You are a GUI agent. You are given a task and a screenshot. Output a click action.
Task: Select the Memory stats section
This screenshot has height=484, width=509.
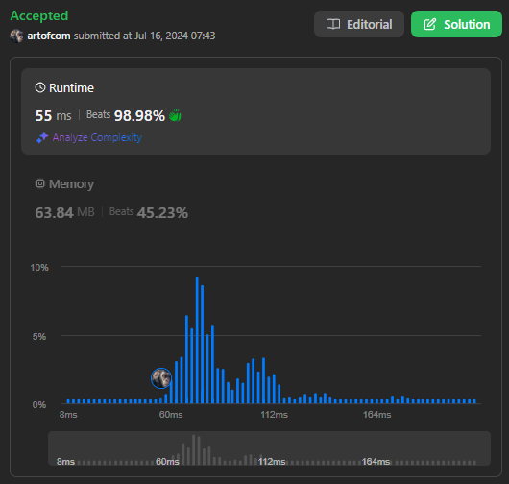coord(255,199)
